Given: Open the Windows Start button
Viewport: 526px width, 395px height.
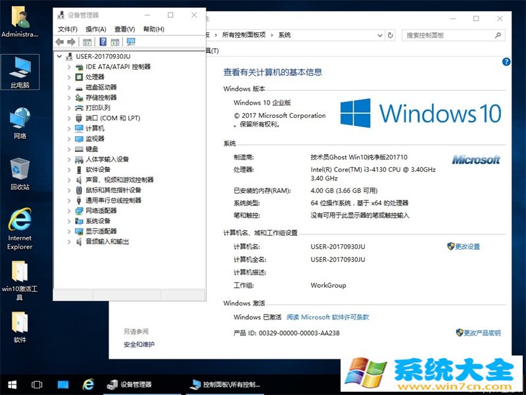Looking at the screenshot, I should [x=12, y=384].
